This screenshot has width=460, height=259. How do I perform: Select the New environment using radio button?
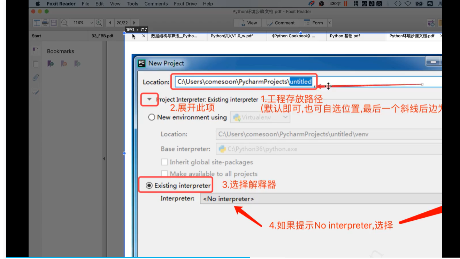pos(152,117)
